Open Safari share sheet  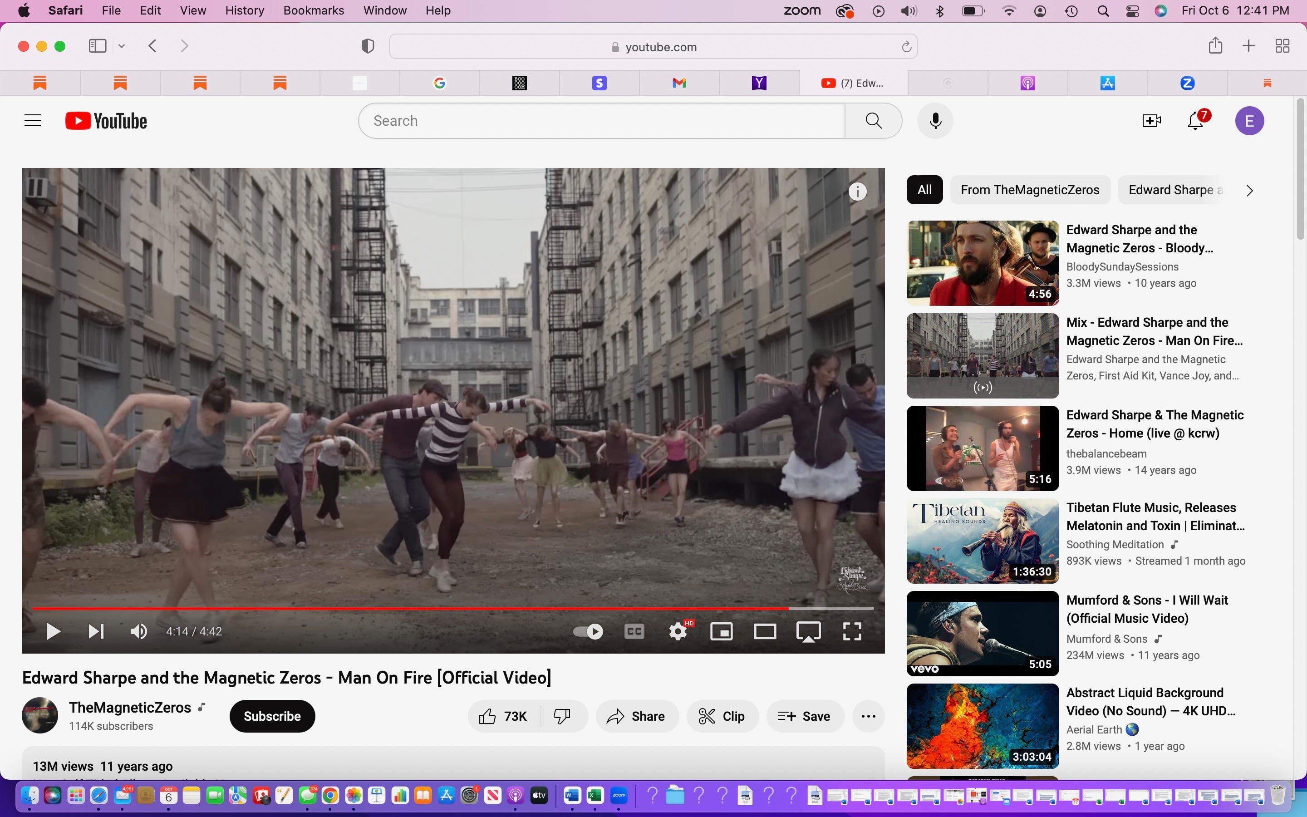[1215, 45]
